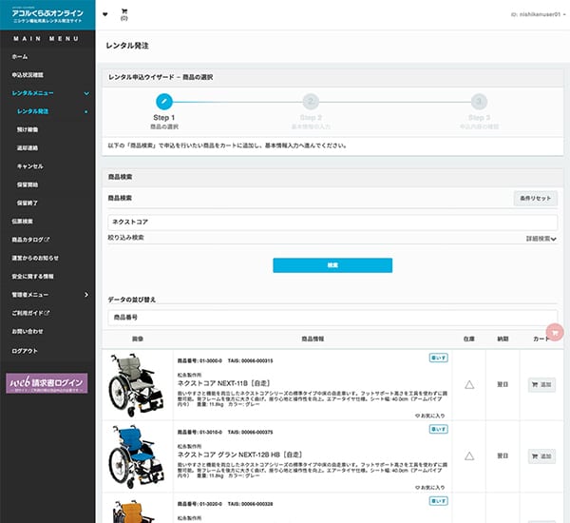Click the 追加 button for NEXT-11B
Viewport: 570px width, 523px height.
(541, 385)
